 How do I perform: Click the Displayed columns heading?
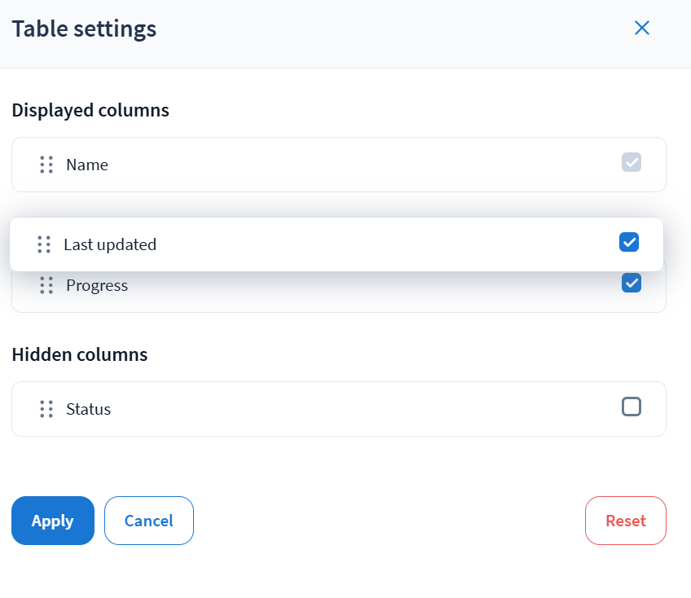90,110
